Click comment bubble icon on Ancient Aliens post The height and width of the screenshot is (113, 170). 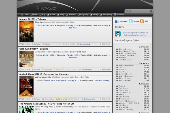(82, 99)
